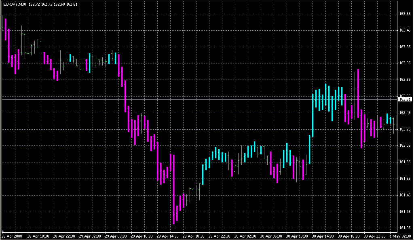This screenshot has width=414, height=240.
Task: Select the tall magenta candle near the chart top
Action: pos(6,28)
